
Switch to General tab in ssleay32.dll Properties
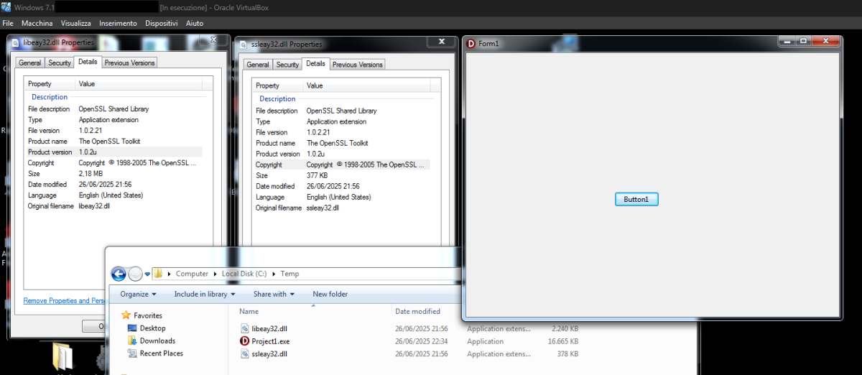pos(258,65)
